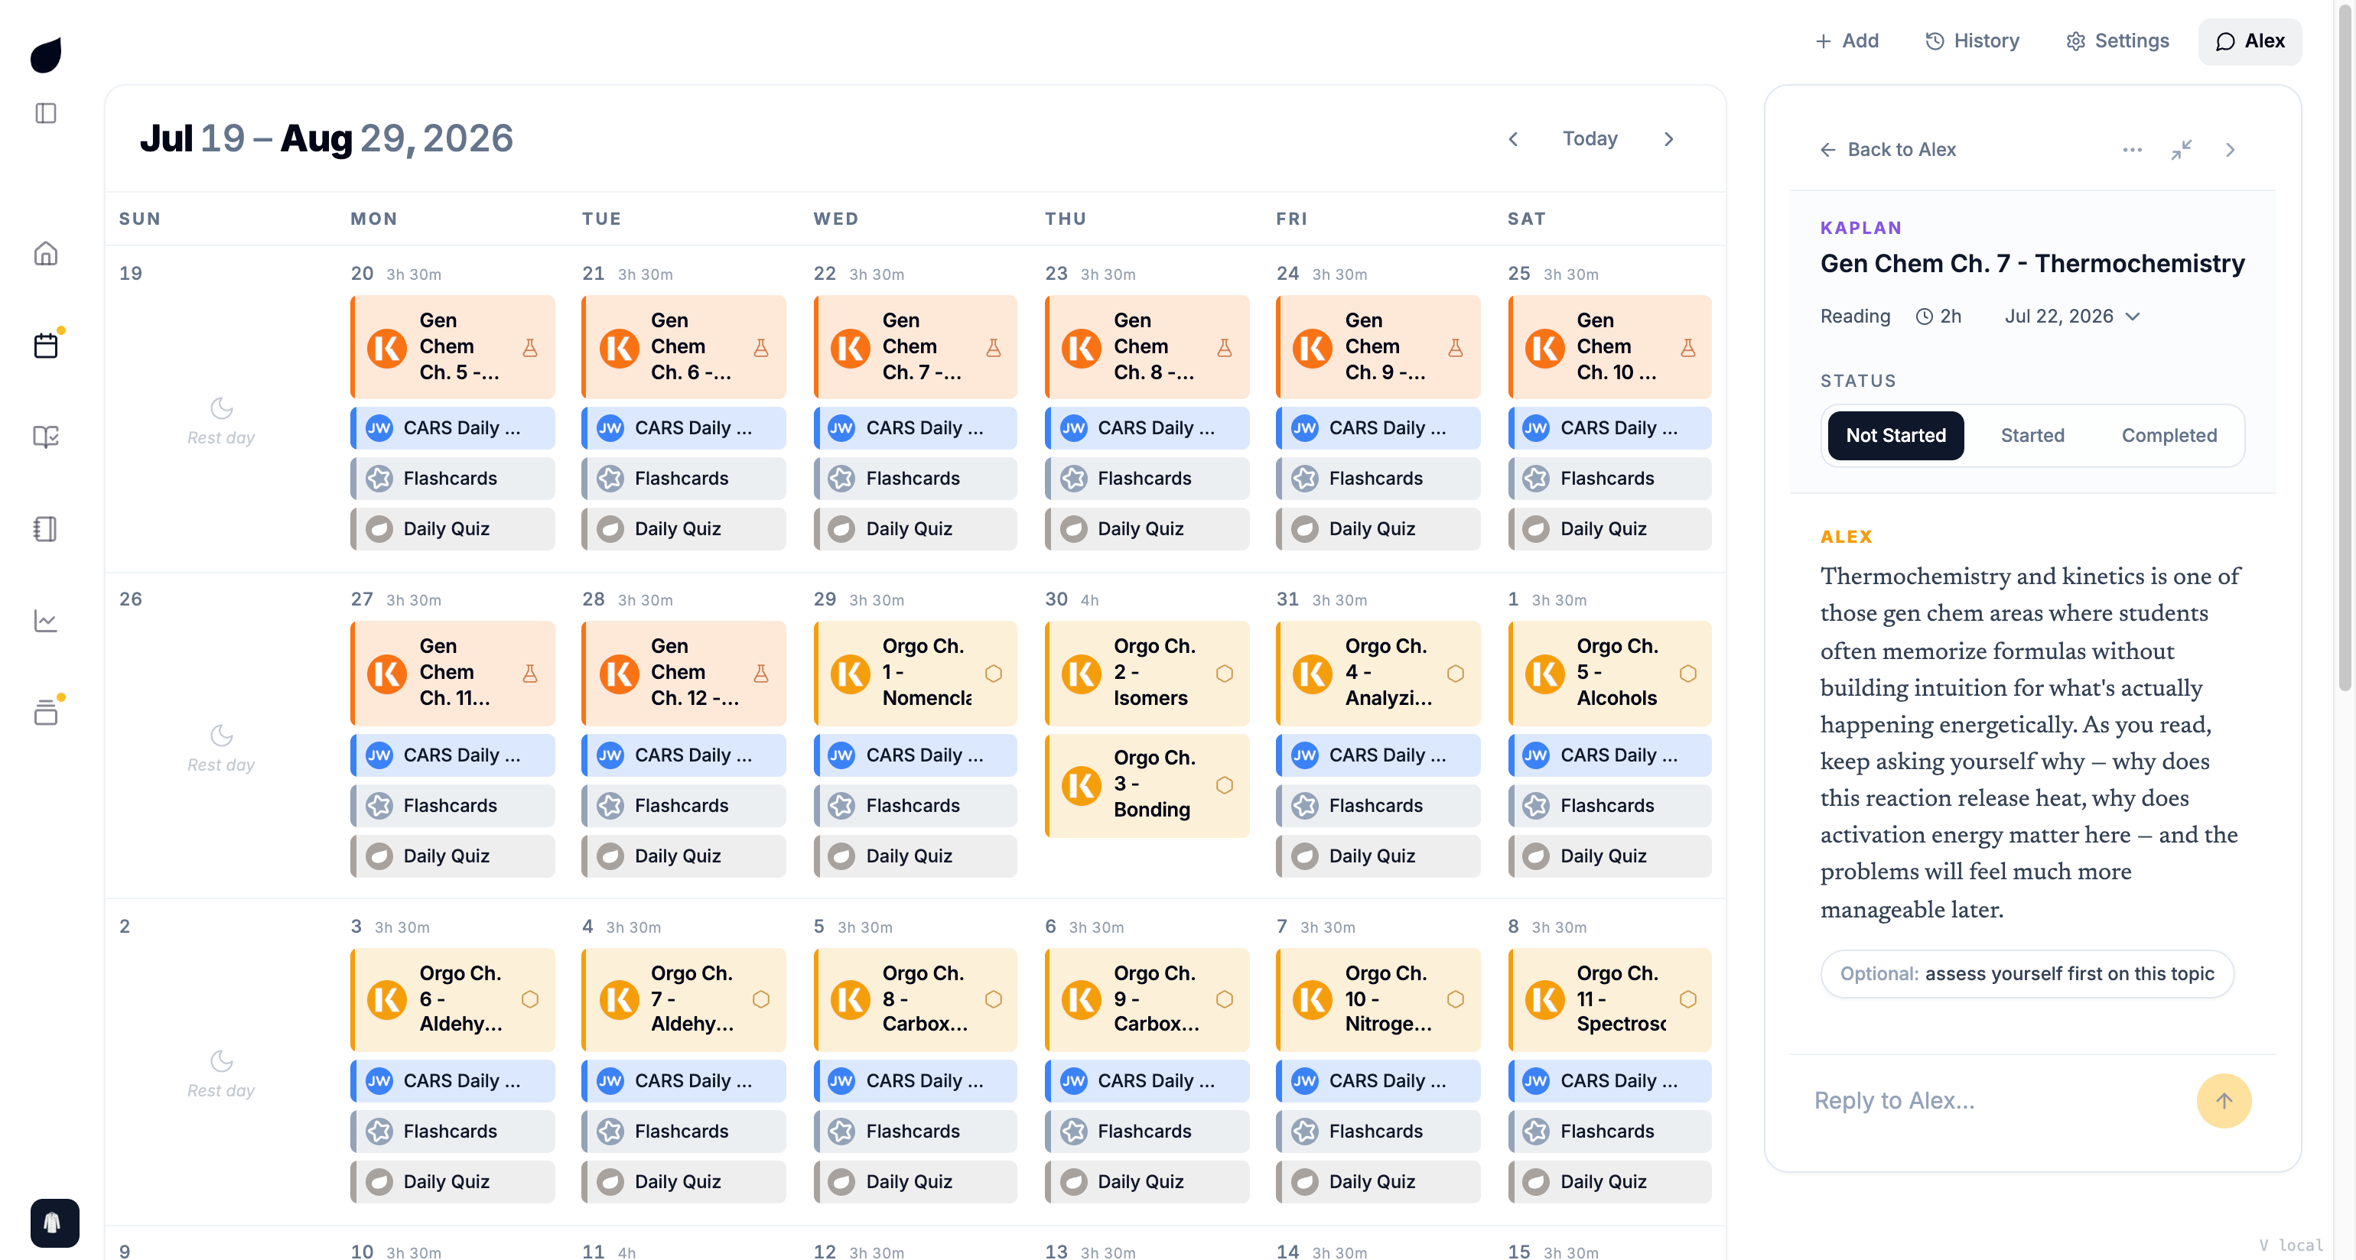This screenshot has height=1260, width=2356.
Task: Click Add in the top bar
Action: [x=1847, y=41]
